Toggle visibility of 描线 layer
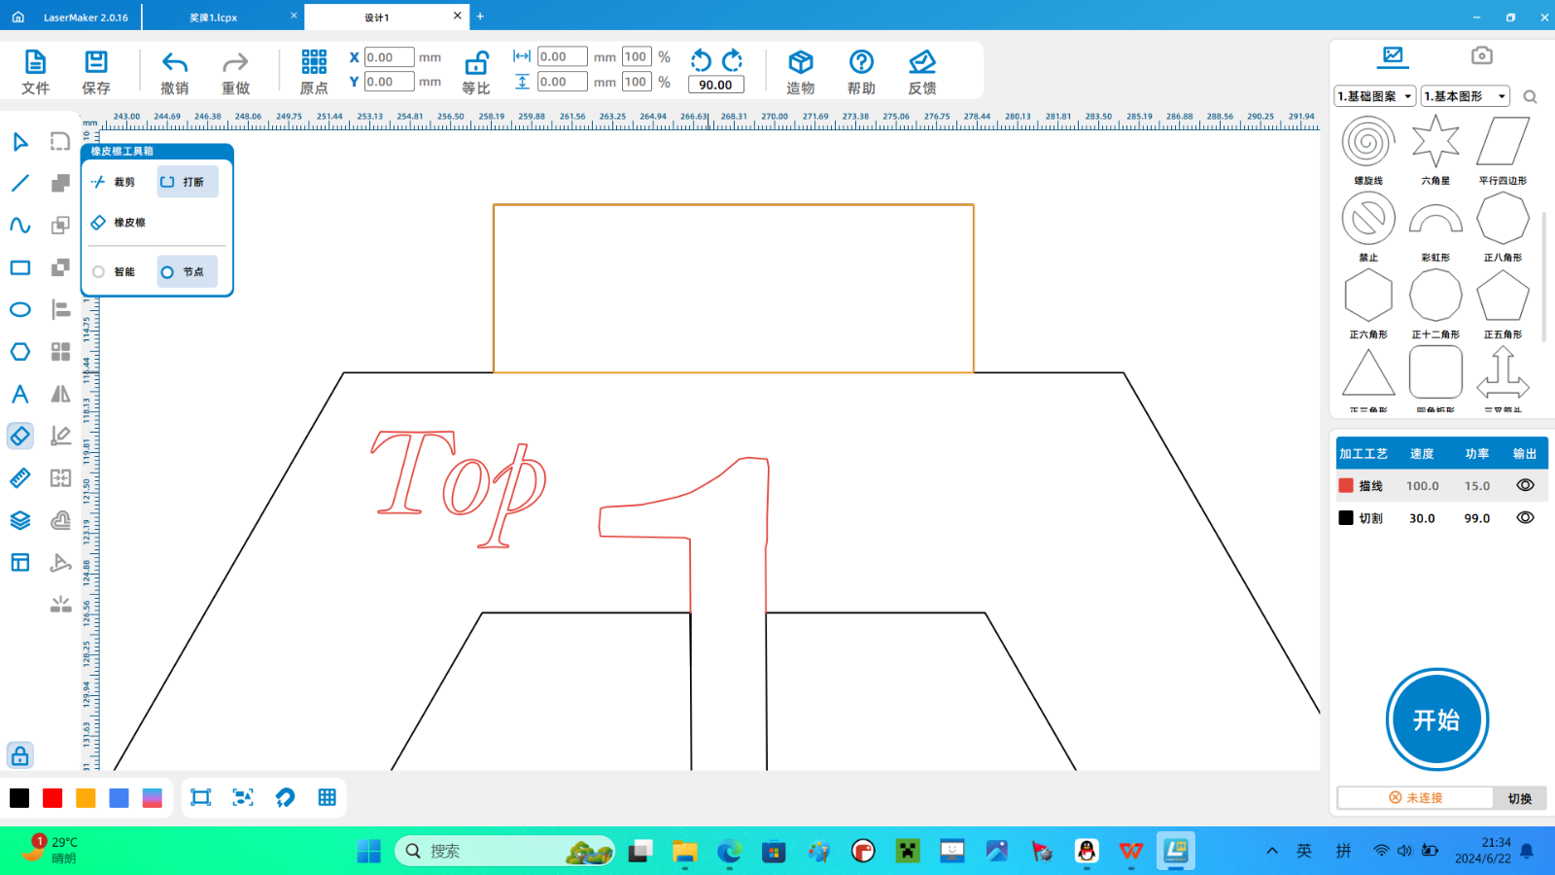Viewport: 1555px width, 875px height. (x=1525, y=485)
